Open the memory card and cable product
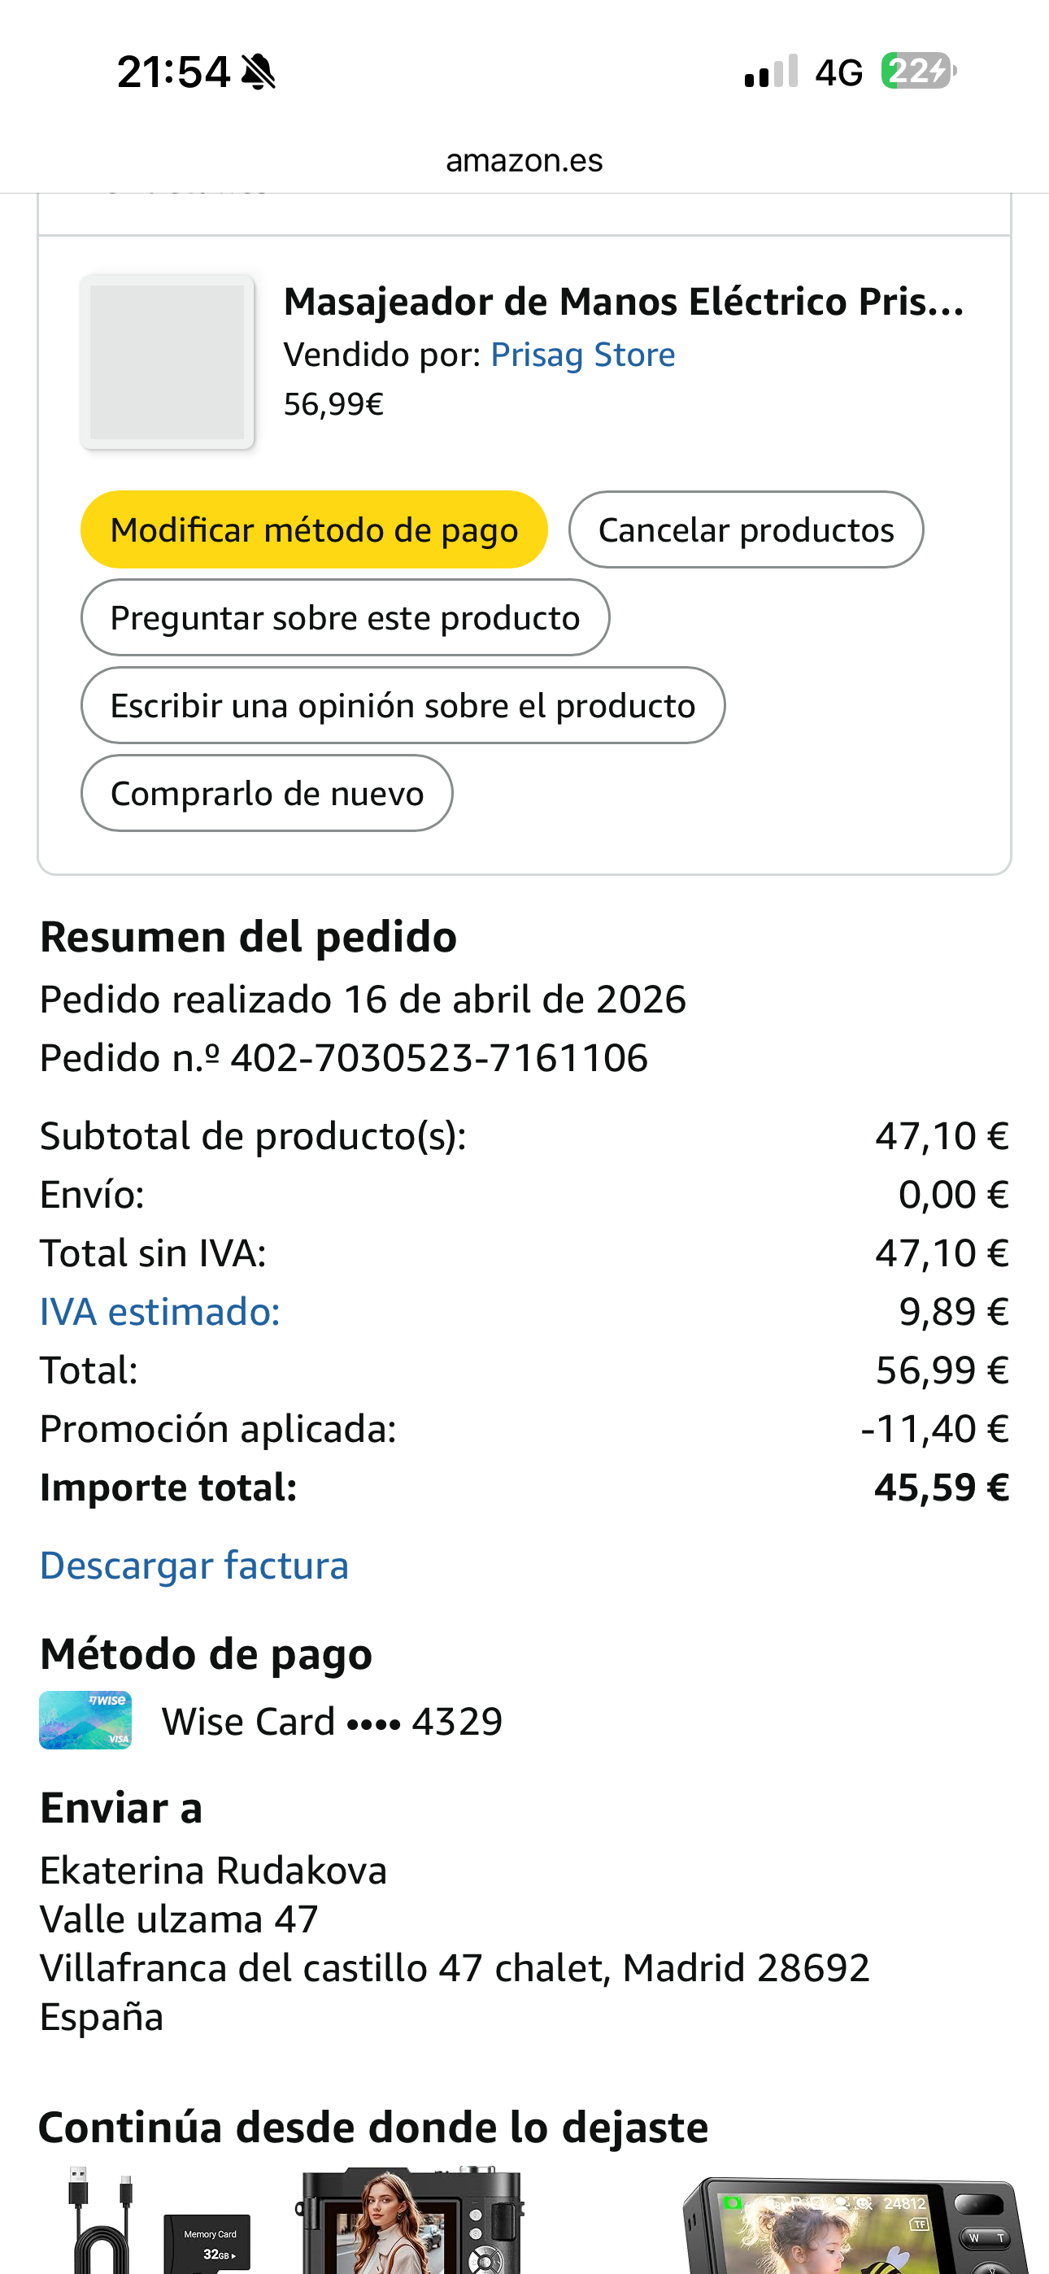1049x2274 pixels. tap(159, 2220)
